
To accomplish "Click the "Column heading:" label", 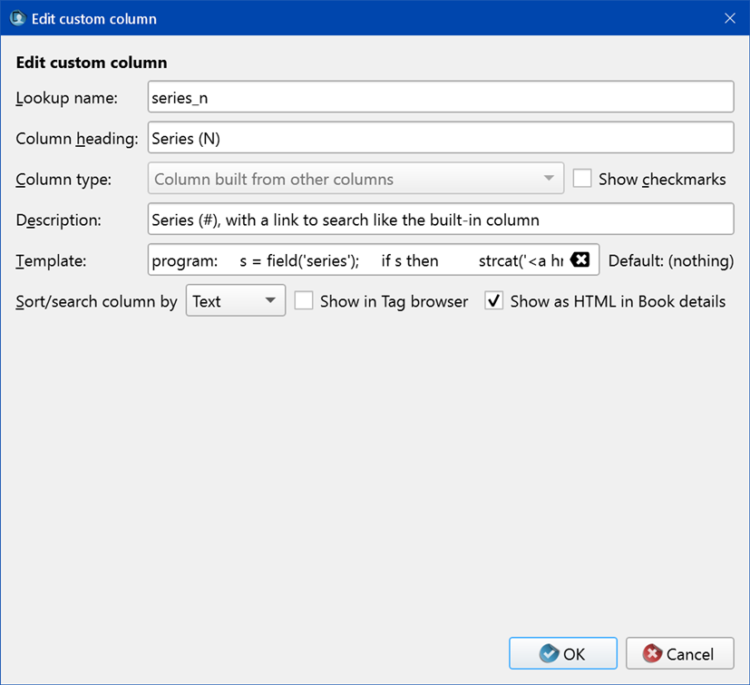I will click(77, 138).
